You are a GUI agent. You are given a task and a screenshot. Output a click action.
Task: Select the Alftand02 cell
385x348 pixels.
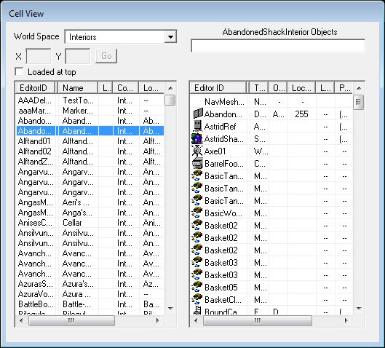click(90, 151)
